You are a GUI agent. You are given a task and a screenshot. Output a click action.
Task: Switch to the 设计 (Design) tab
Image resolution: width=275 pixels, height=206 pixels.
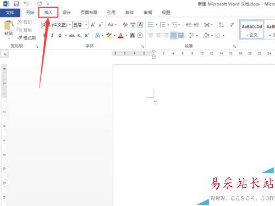[x=67, y=13]
